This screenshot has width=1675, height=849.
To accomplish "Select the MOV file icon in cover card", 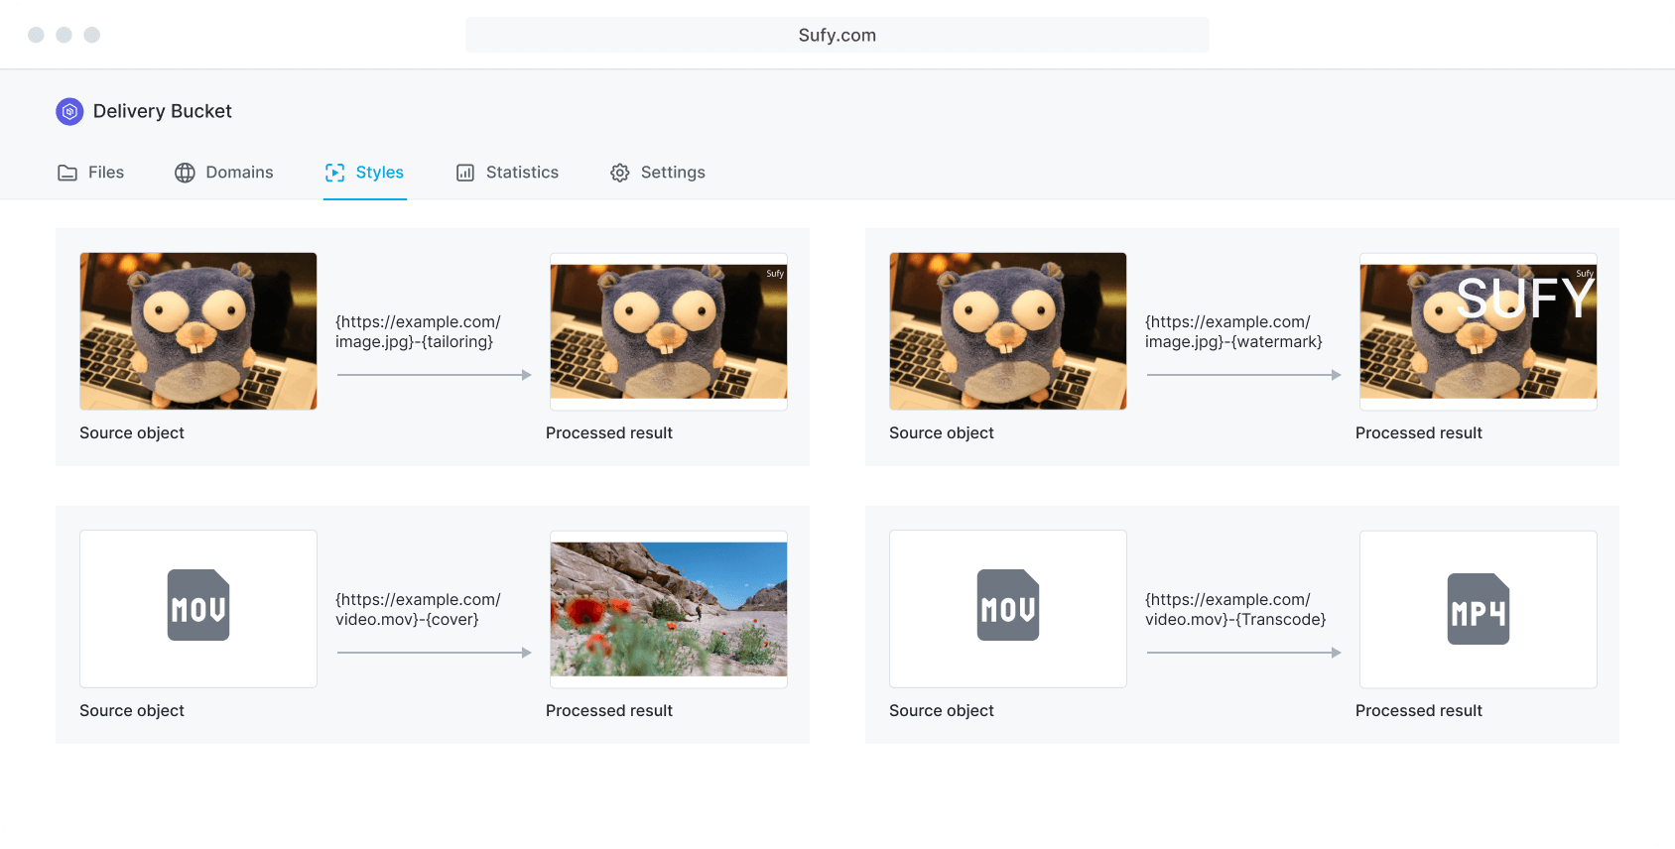I will (x=198, y=605).
